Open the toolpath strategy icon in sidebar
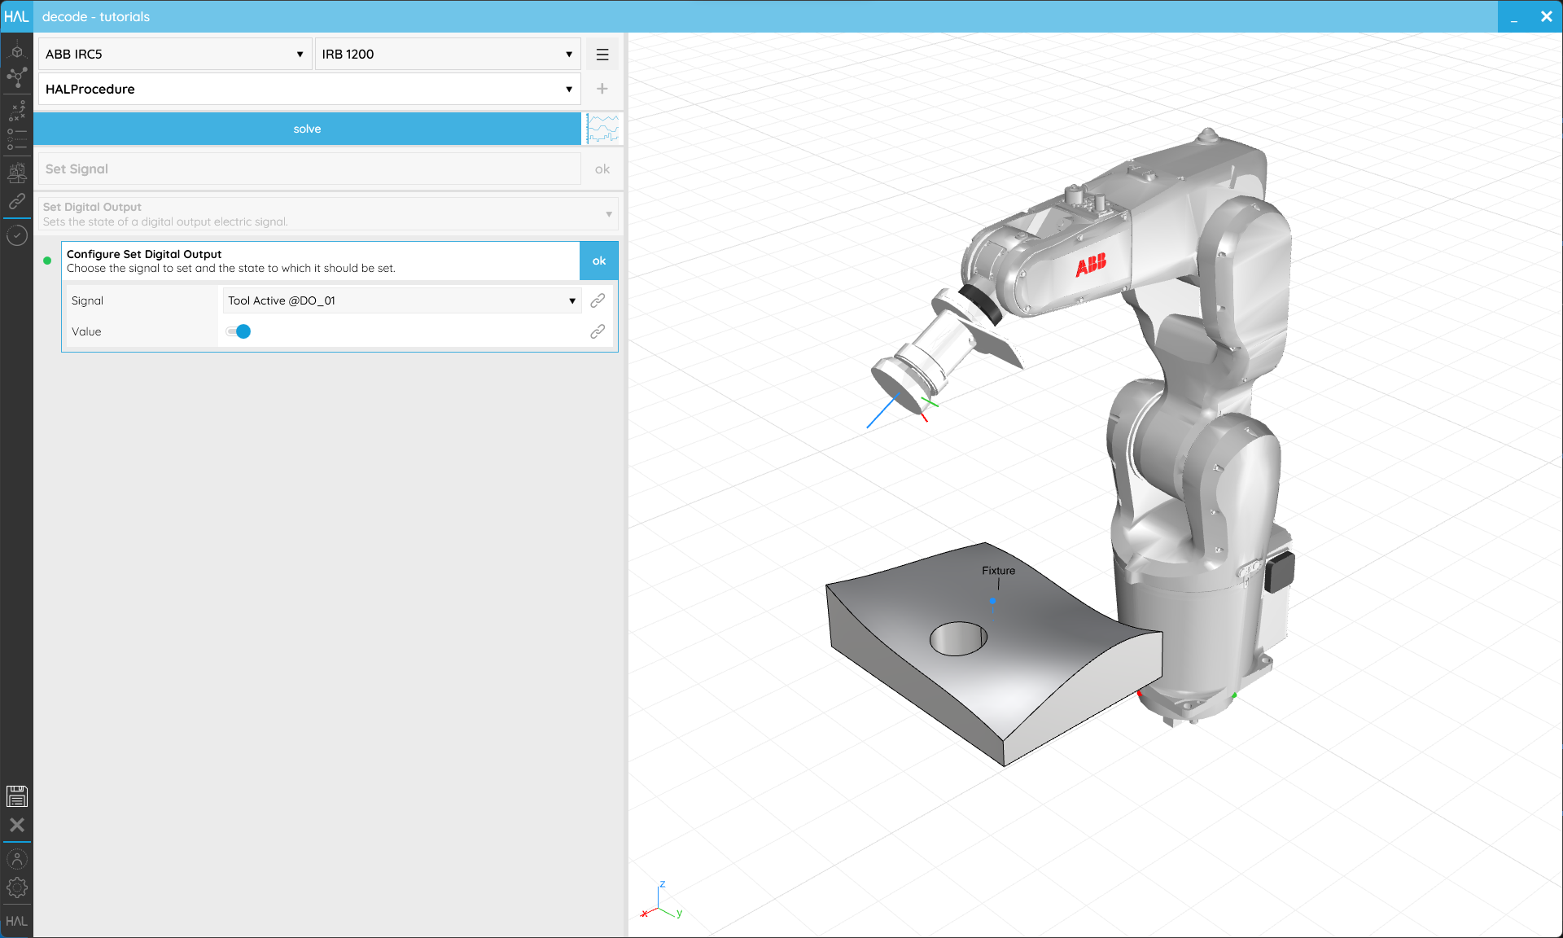Screen dimensions: 1563x938 pyautogui.click(x=16, y=110)
